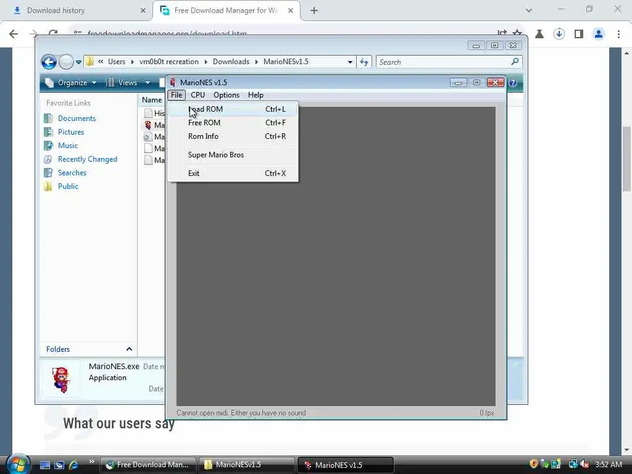Refresh the Explorer folder view

click(364, 62)
